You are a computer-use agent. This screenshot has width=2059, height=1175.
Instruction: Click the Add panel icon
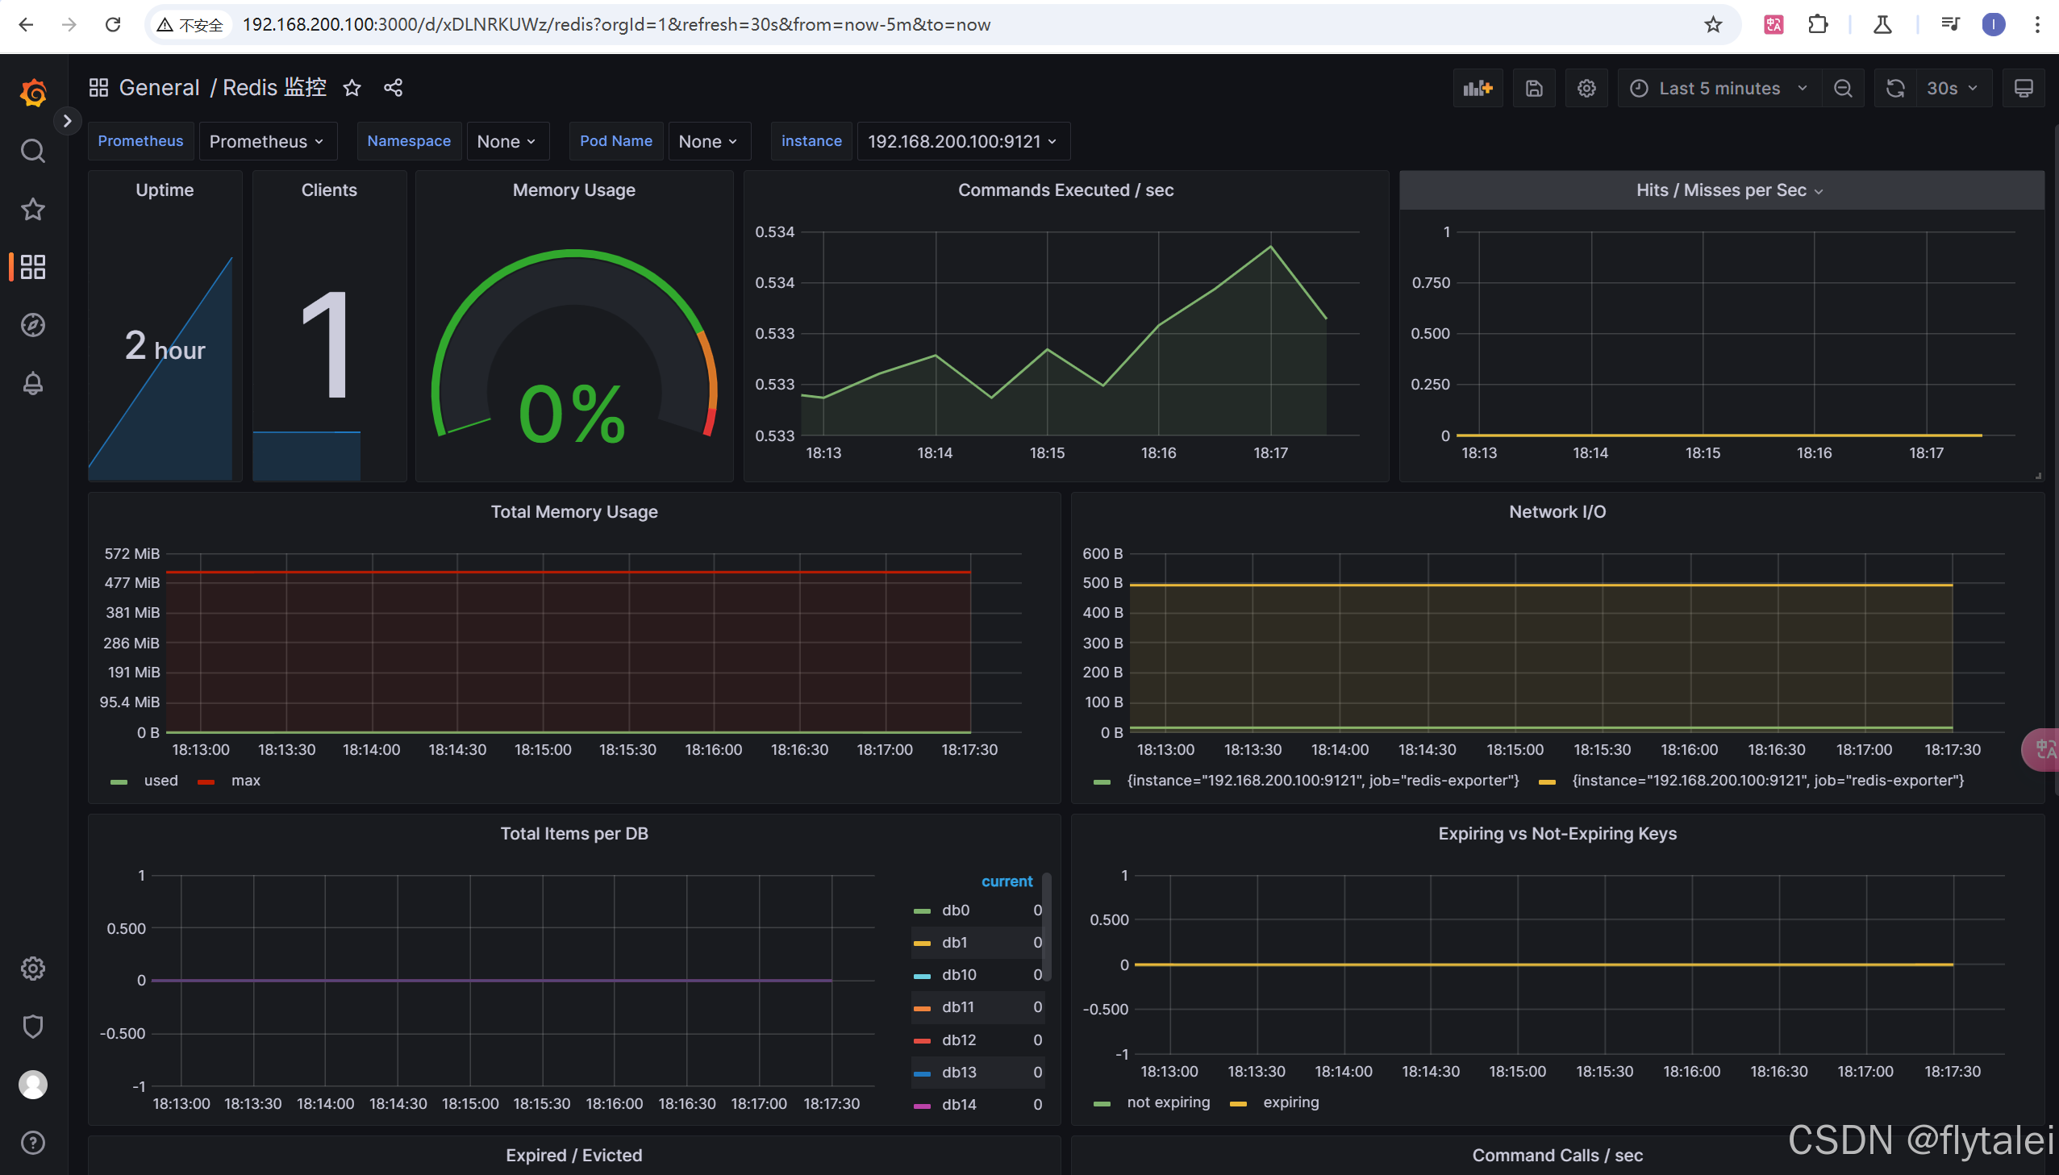tap(1478, 88)
